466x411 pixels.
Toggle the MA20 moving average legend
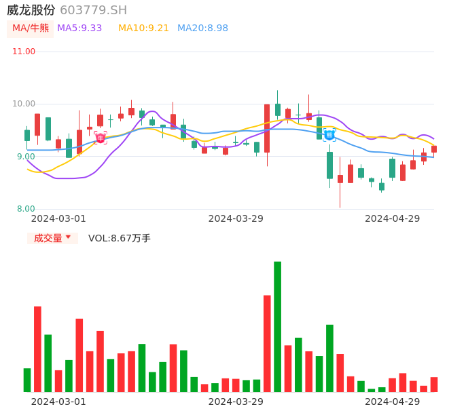coord(202,28)
